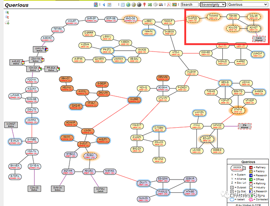The image size is (270, 206).
Task: Click station services icon beside UHKL-N
Action: 47,49
